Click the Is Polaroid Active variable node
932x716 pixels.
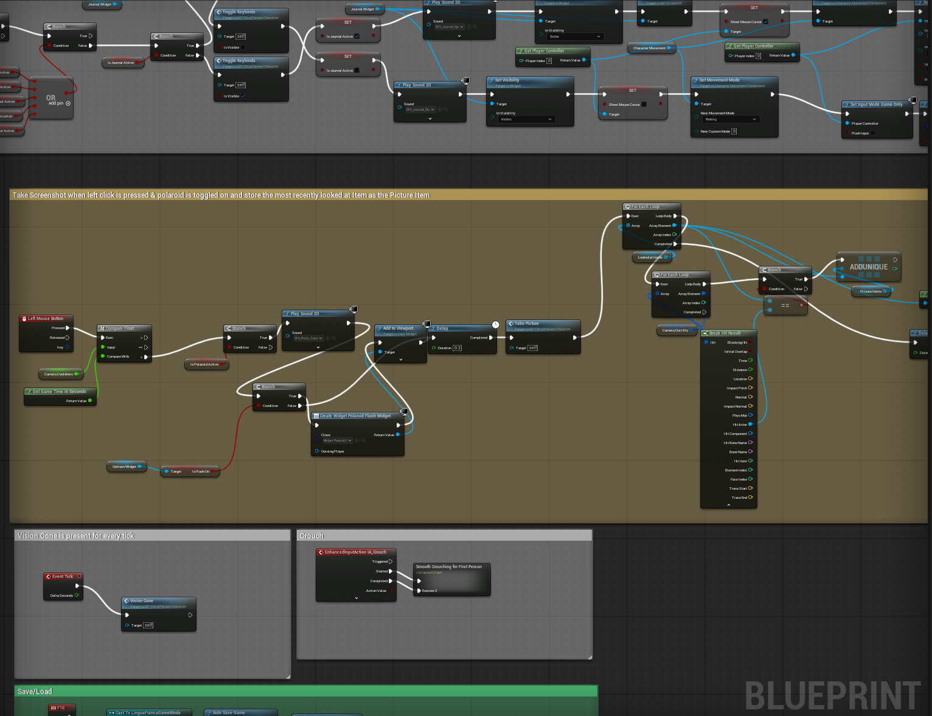[204, 364]
